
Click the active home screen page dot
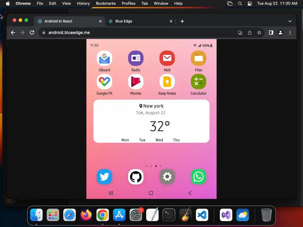tap(156, 166)
